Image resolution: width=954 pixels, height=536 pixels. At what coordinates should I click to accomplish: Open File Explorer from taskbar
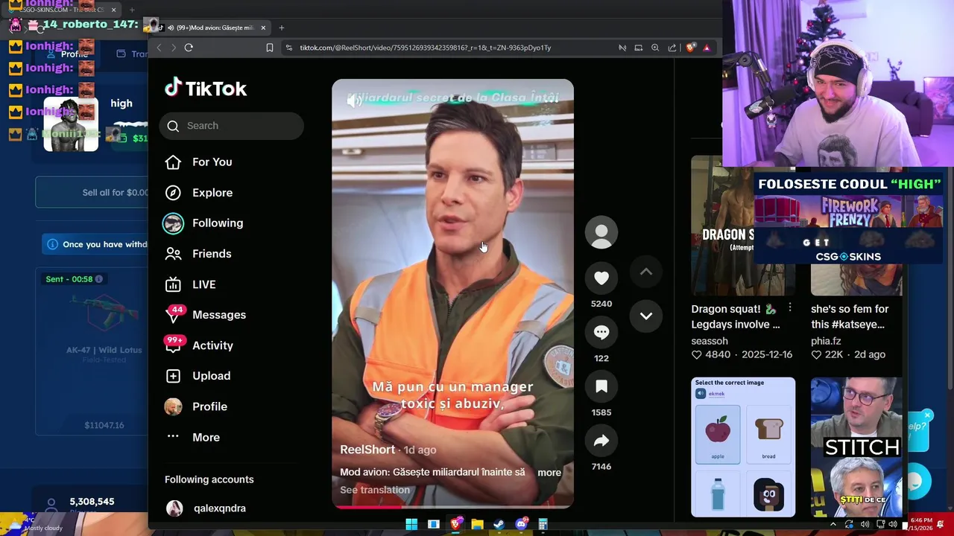pos(477,524)
